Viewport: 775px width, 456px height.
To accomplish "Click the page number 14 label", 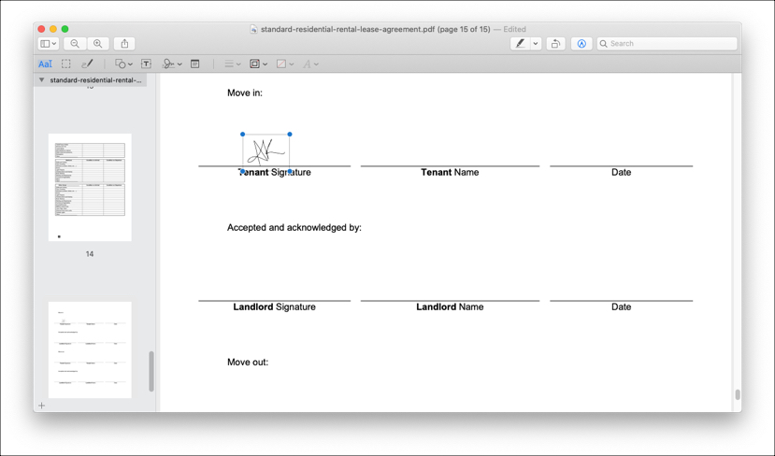I will pos(90,254).
